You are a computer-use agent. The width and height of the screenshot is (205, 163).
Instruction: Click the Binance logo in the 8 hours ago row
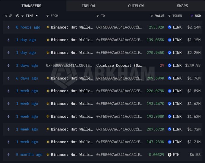(x=48, y=27)
